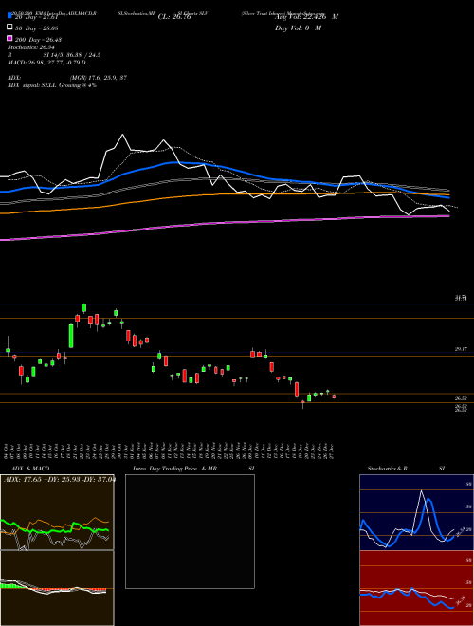Click the 'CL: 26.76' closing price label
This screenshot has width=474, height=626.
[x=174, y=17]
